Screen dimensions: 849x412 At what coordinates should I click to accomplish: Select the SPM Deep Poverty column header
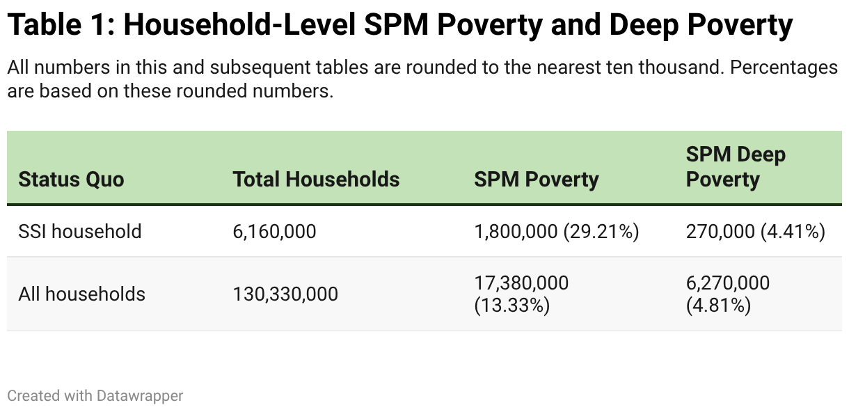pyautogui.click(x=736, y=167)
